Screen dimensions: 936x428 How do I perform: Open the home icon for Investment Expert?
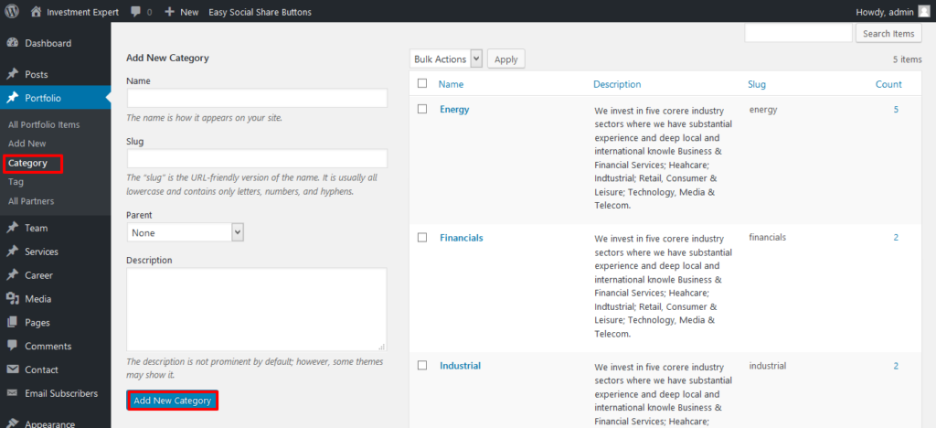pos(37,11)
